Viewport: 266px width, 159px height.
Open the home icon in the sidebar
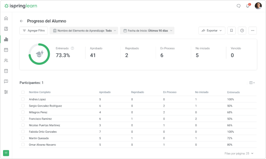pyautogui.click(x=6, y=18)
